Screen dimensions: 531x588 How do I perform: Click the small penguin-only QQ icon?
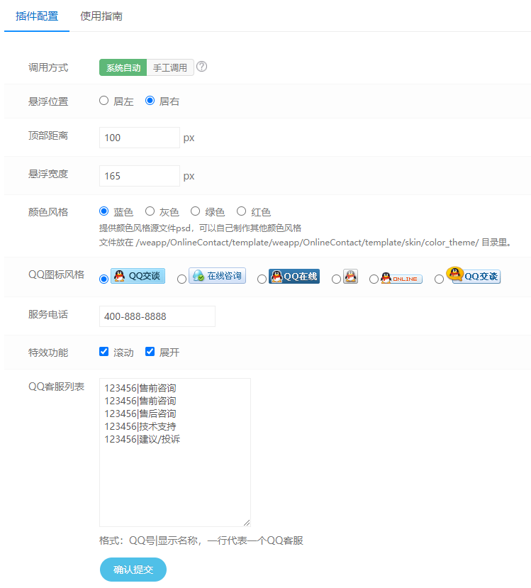tap(351, 277)
